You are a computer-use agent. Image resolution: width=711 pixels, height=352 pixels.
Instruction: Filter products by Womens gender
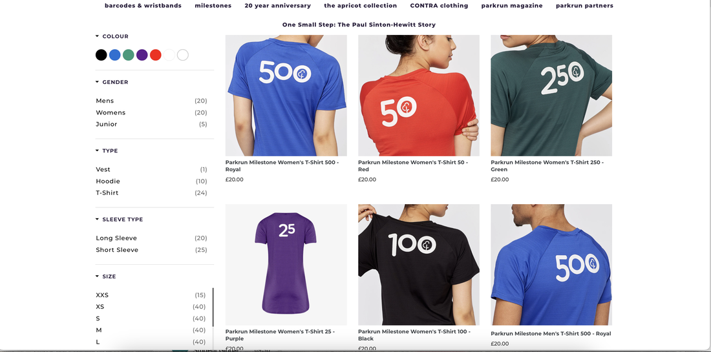click(x=151, y=112)
